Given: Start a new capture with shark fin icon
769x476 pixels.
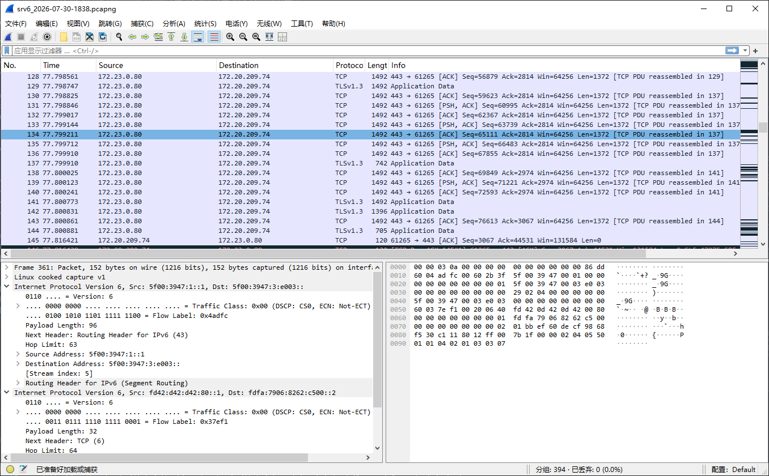Looking at the screenshot, I should pyautogui.click(x=8, y=37).
